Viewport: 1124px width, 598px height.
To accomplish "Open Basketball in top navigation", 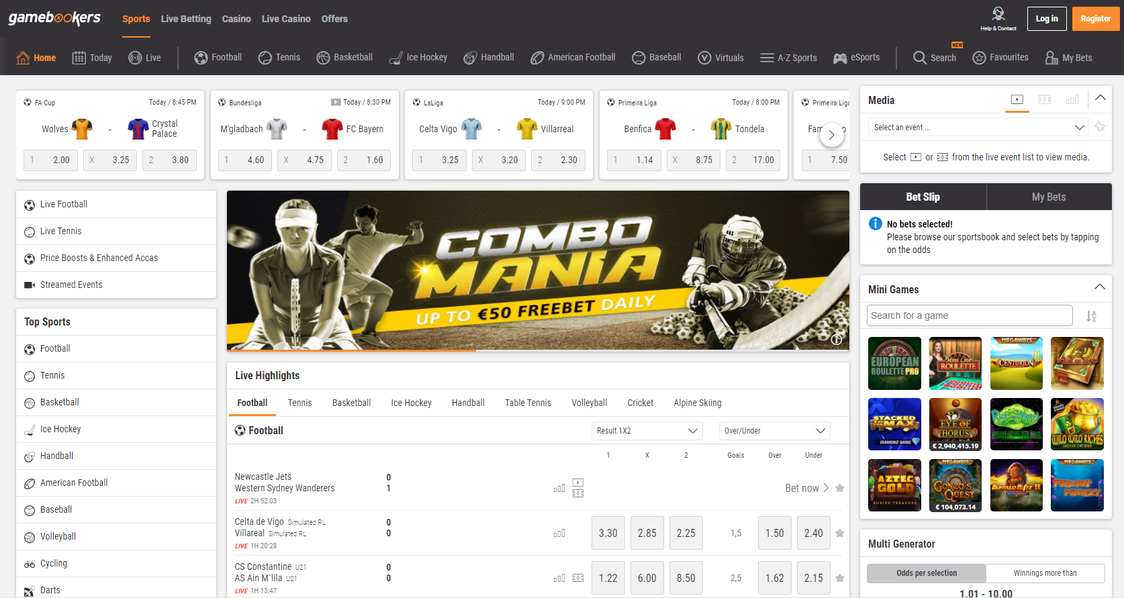I will click(344, 58).
